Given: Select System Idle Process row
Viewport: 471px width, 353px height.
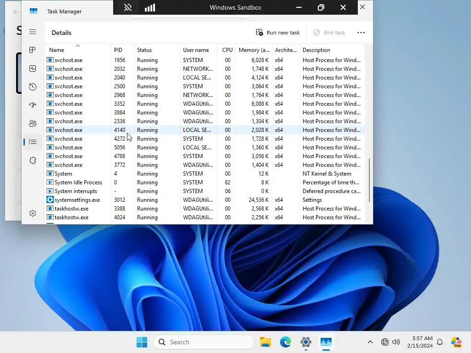Looking at the screenshot, I should click(x=205, y=182).
